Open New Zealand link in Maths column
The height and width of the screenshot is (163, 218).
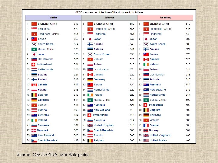[46, 135]
